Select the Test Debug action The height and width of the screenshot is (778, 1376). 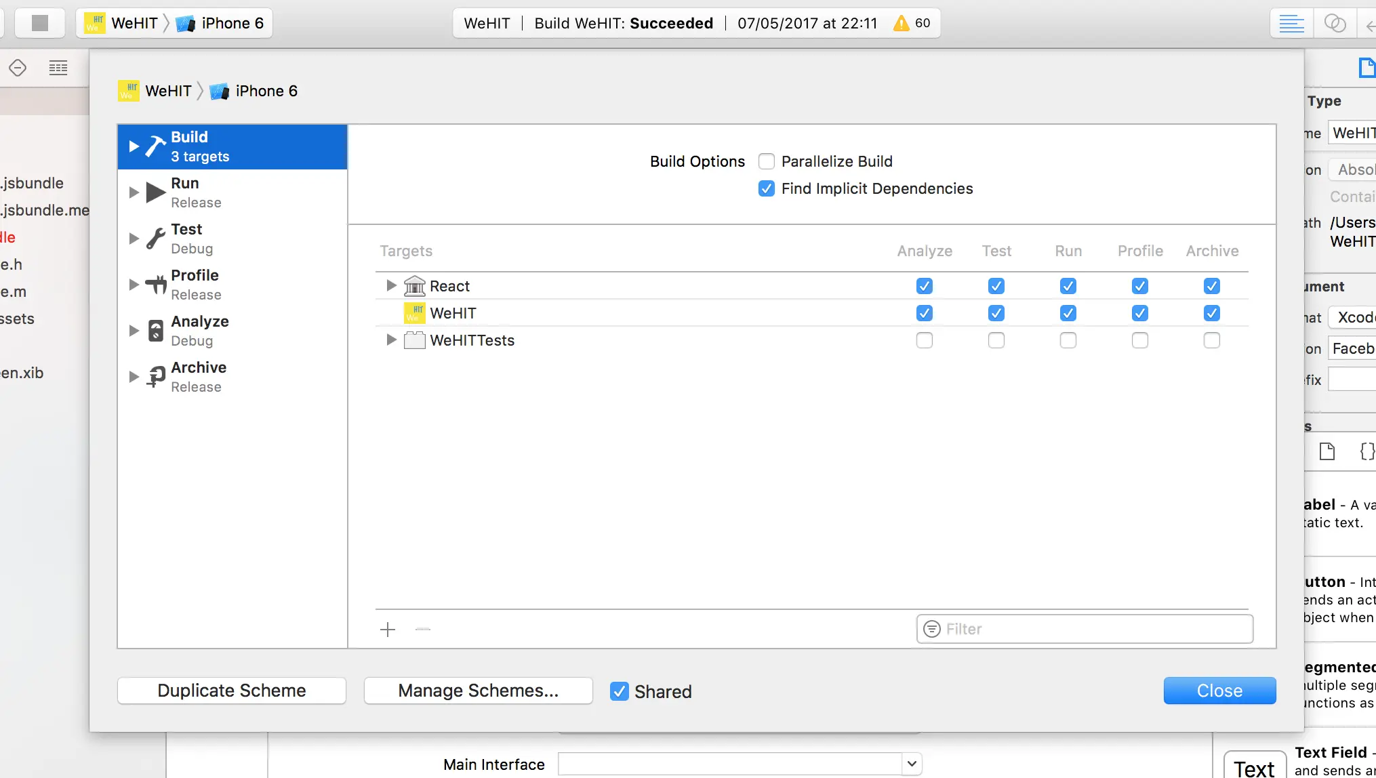[x=232, y=239]
